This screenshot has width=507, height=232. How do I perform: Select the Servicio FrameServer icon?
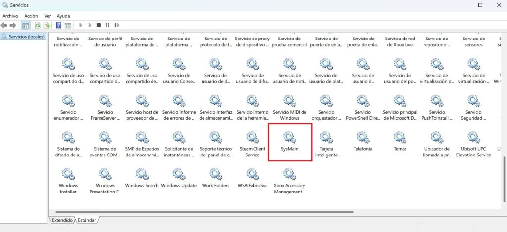click(105, 101)
